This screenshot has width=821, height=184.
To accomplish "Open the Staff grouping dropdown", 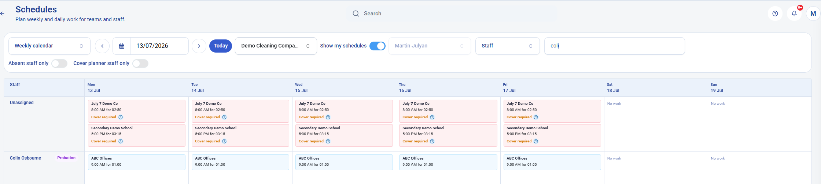I will (508, 46).
